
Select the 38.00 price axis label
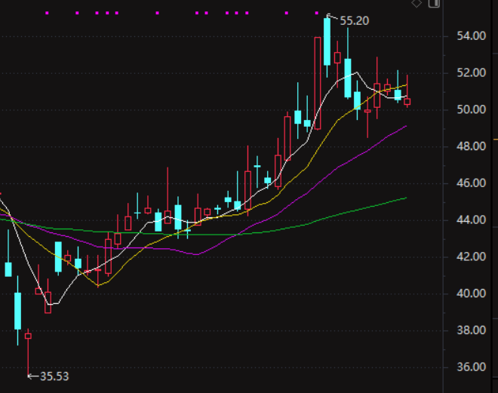(x=472, y=330)
